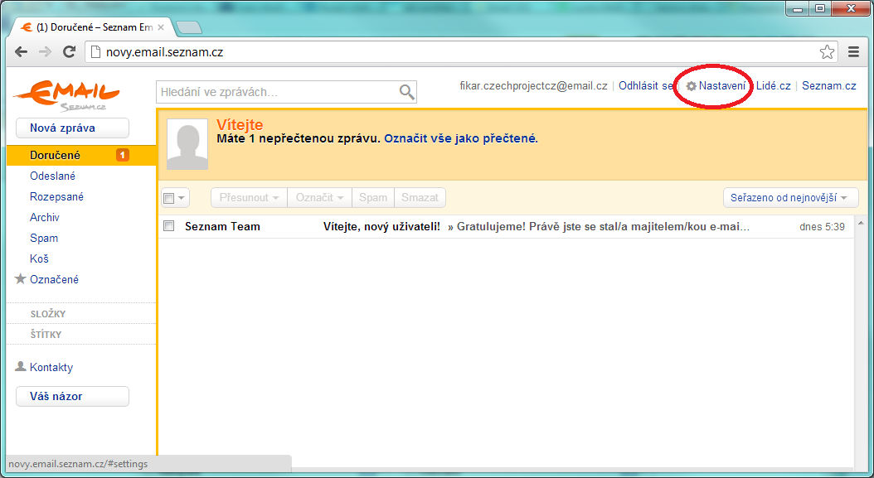The height and width of the screenshot is (478, 874).
Task: Open the Přesunout dropdown
Action: pos(249,197)
